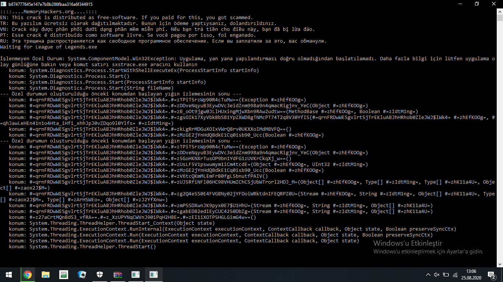
Task: Open the Solitaire cards taskbar icon
Action: point(81,274)
